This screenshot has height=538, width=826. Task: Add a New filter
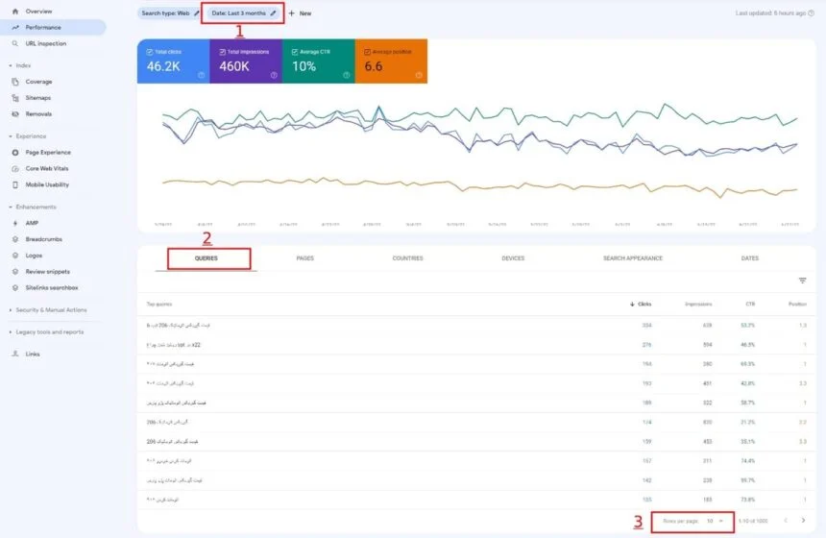click(300, 13)
